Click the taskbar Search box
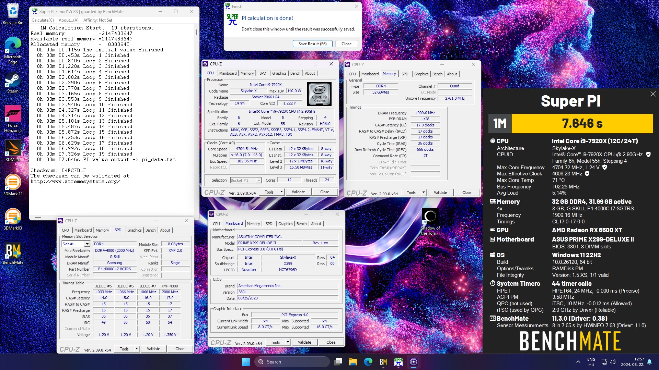Viewport: 659px width, 370px height. click(x=292, y=362)
